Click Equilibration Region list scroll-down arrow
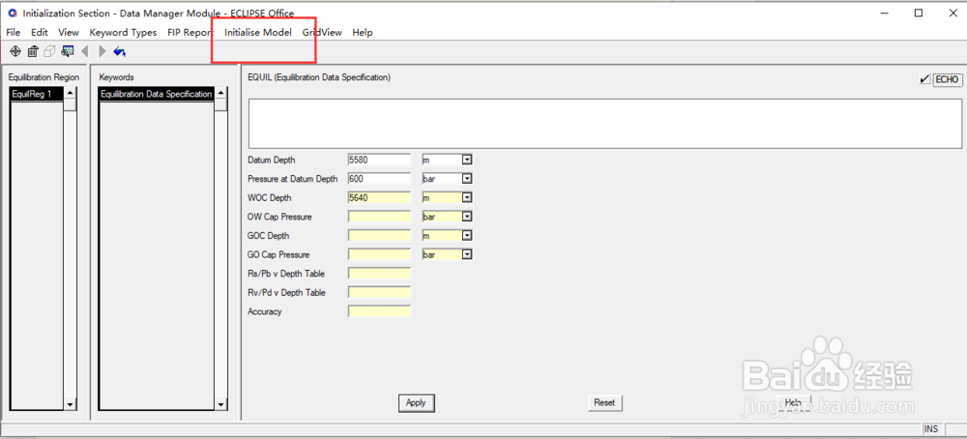This screenshot has width=967, height=439. tap(71, 404)
